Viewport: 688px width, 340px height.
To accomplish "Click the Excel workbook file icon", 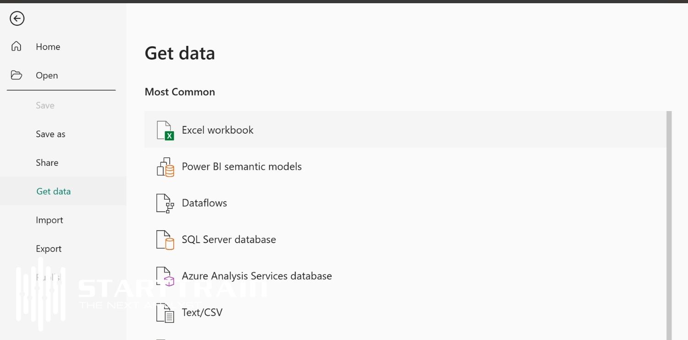I will (x=165, y=130).
